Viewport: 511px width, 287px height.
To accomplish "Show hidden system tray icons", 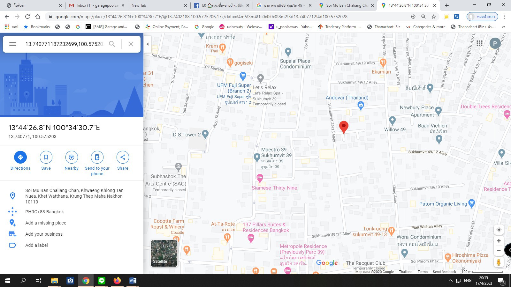I will point(450,281).
